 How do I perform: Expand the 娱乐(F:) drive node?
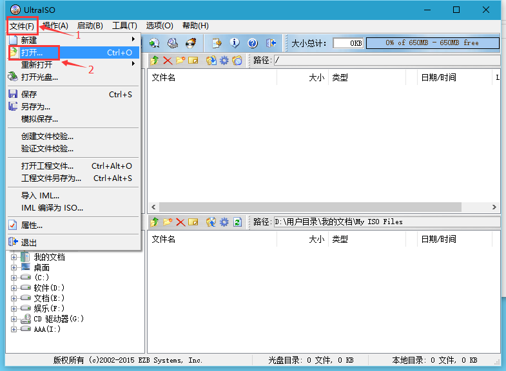pyautogui.click(x=14, y=309)
